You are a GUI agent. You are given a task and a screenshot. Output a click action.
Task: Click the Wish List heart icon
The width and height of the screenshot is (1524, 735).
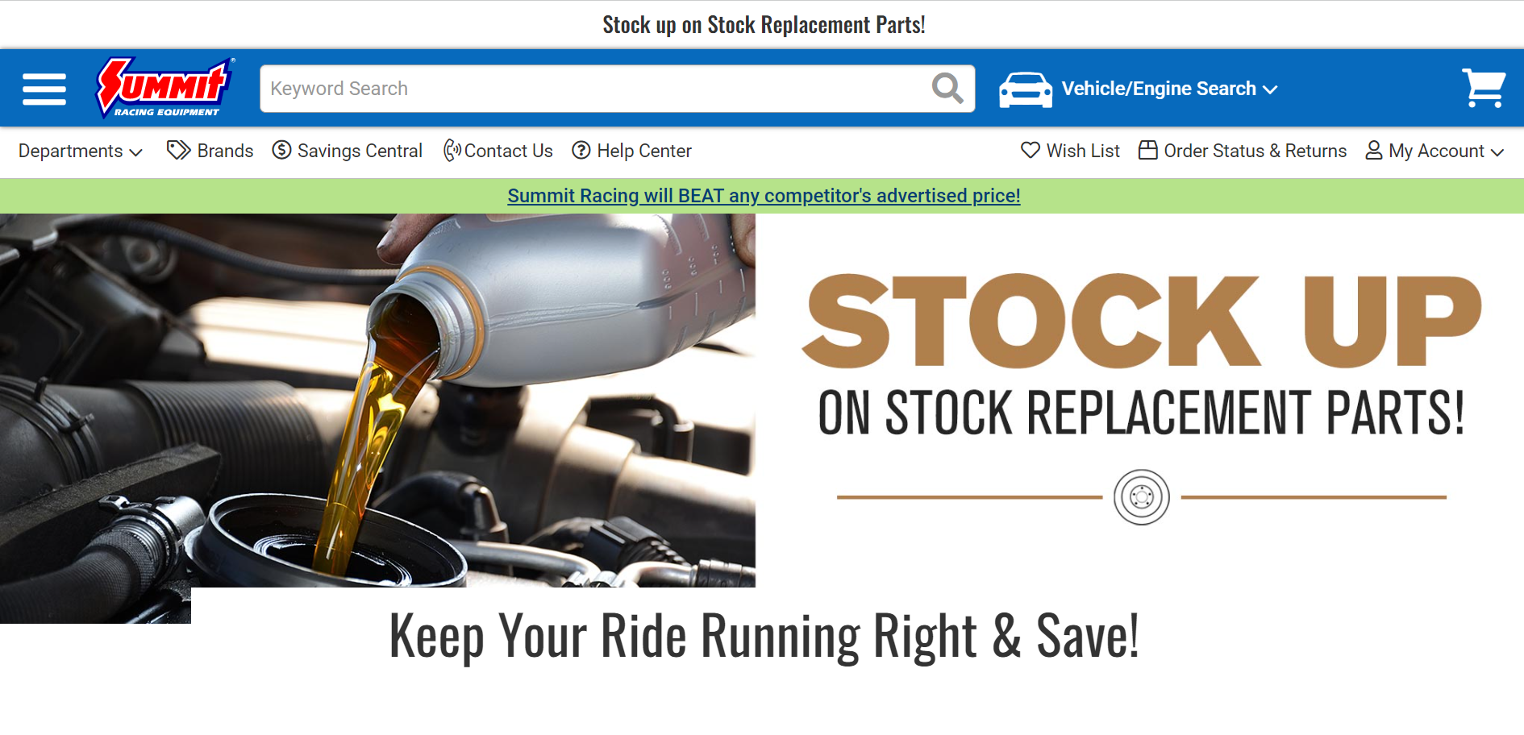1031,150
